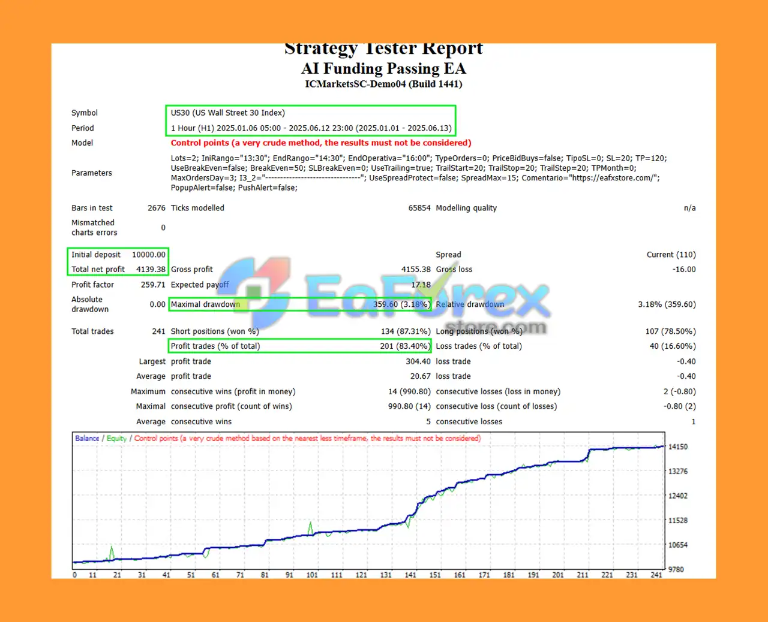The image size is (768, 622).
Task: Click 'consecutive losses (loss in money)' label
Action: coord(498,391)
